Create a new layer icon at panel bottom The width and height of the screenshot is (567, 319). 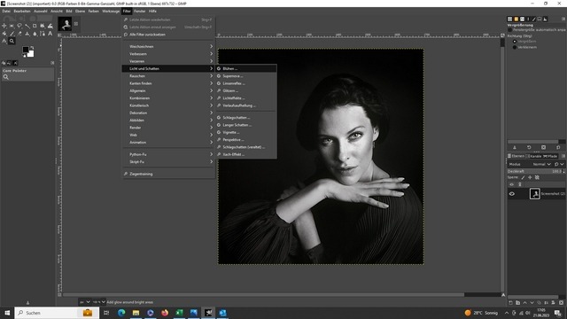(510, 303)
